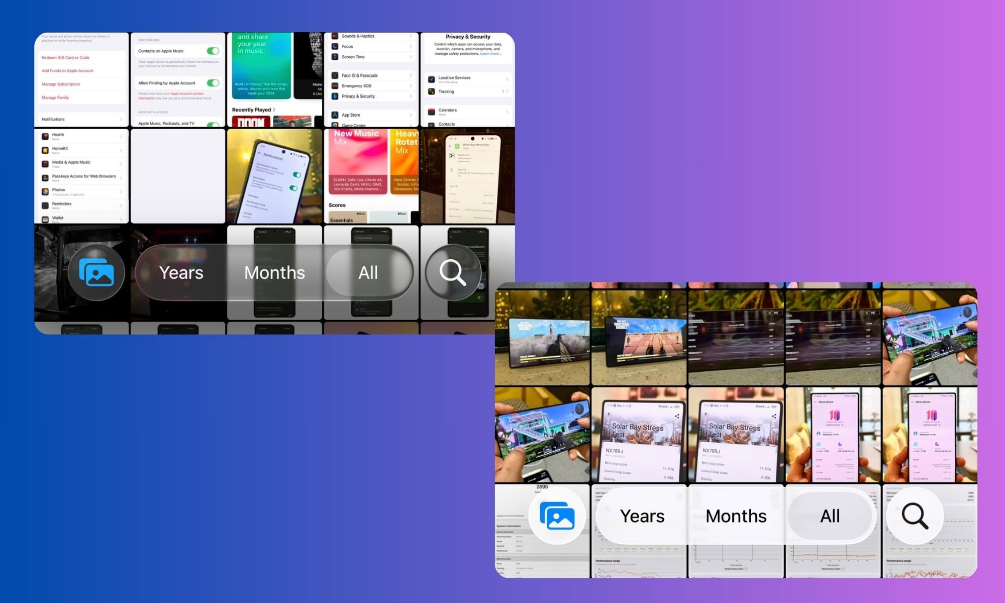Viewport: 1005px width, 603px height.
Task: Click the App Store icon
Action: [335, 115]
